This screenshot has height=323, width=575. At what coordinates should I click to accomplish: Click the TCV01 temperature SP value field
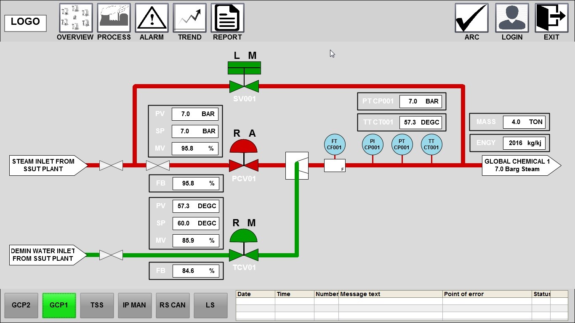point(195,223)
